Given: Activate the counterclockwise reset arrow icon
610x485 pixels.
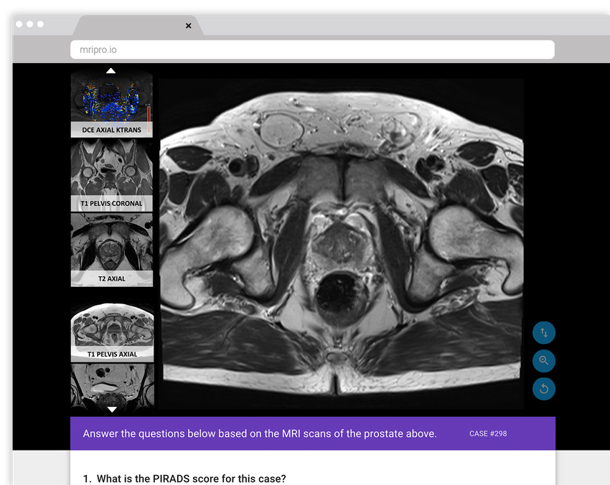Looking at the screenshot, I should [x=544, y=389].
